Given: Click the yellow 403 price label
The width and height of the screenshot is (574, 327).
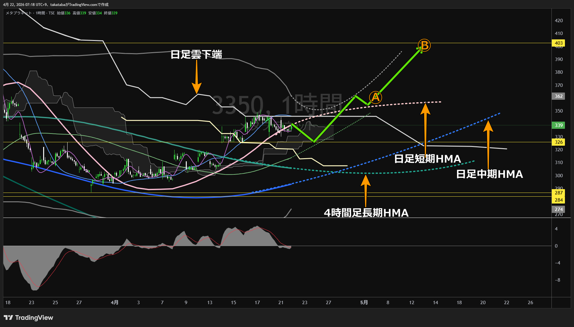Looking at the screenshot, I should [559, 43].
